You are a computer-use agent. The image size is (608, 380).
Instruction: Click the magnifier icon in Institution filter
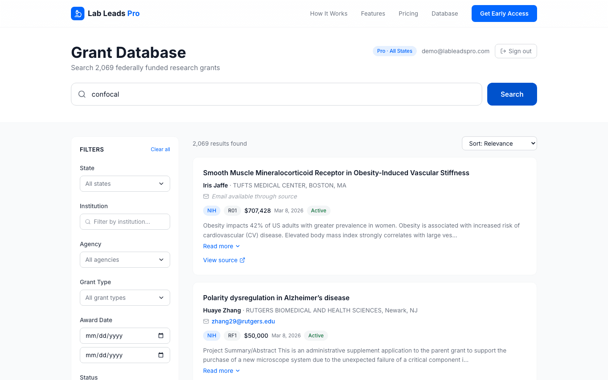(88, 222)
